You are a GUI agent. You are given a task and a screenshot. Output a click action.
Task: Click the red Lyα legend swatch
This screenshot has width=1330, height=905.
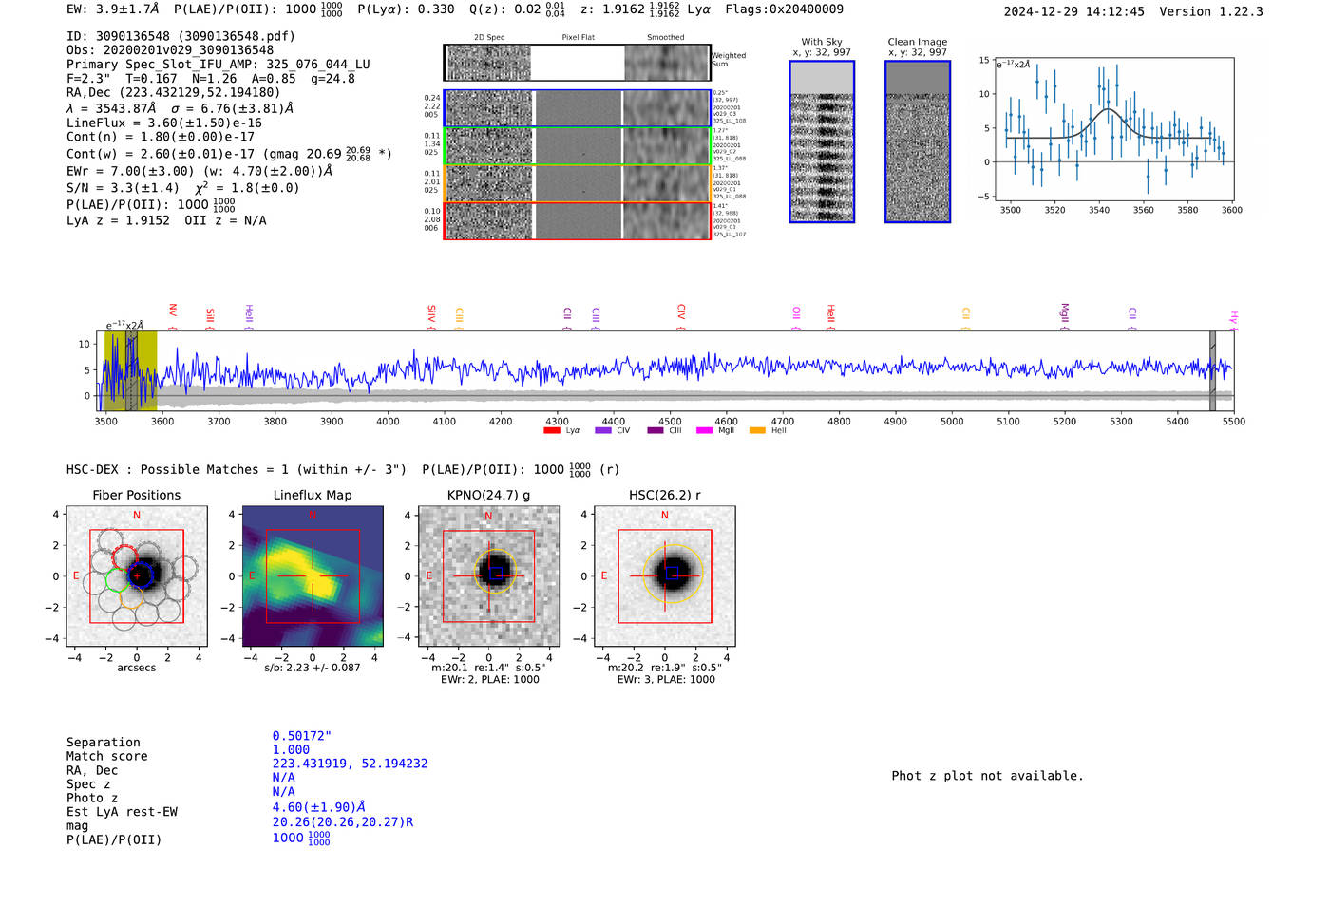point(551,431)
